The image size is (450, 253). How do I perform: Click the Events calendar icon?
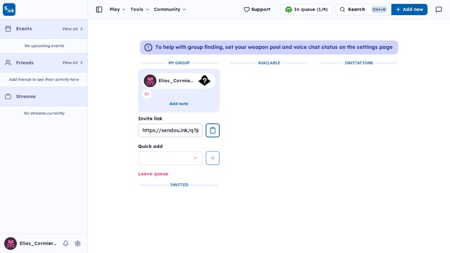point(8,29)
